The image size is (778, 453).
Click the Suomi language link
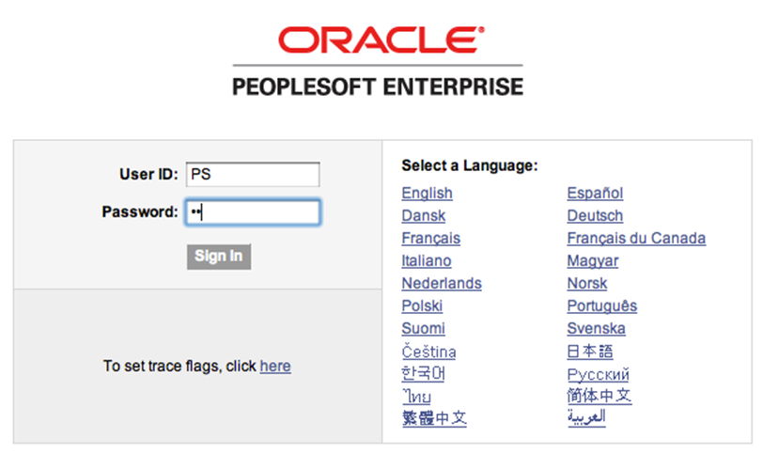[423, 329]
